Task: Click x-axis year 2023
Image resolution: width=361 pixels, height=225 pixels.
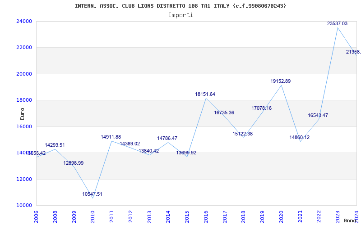Action: click(x=338, y=217)
